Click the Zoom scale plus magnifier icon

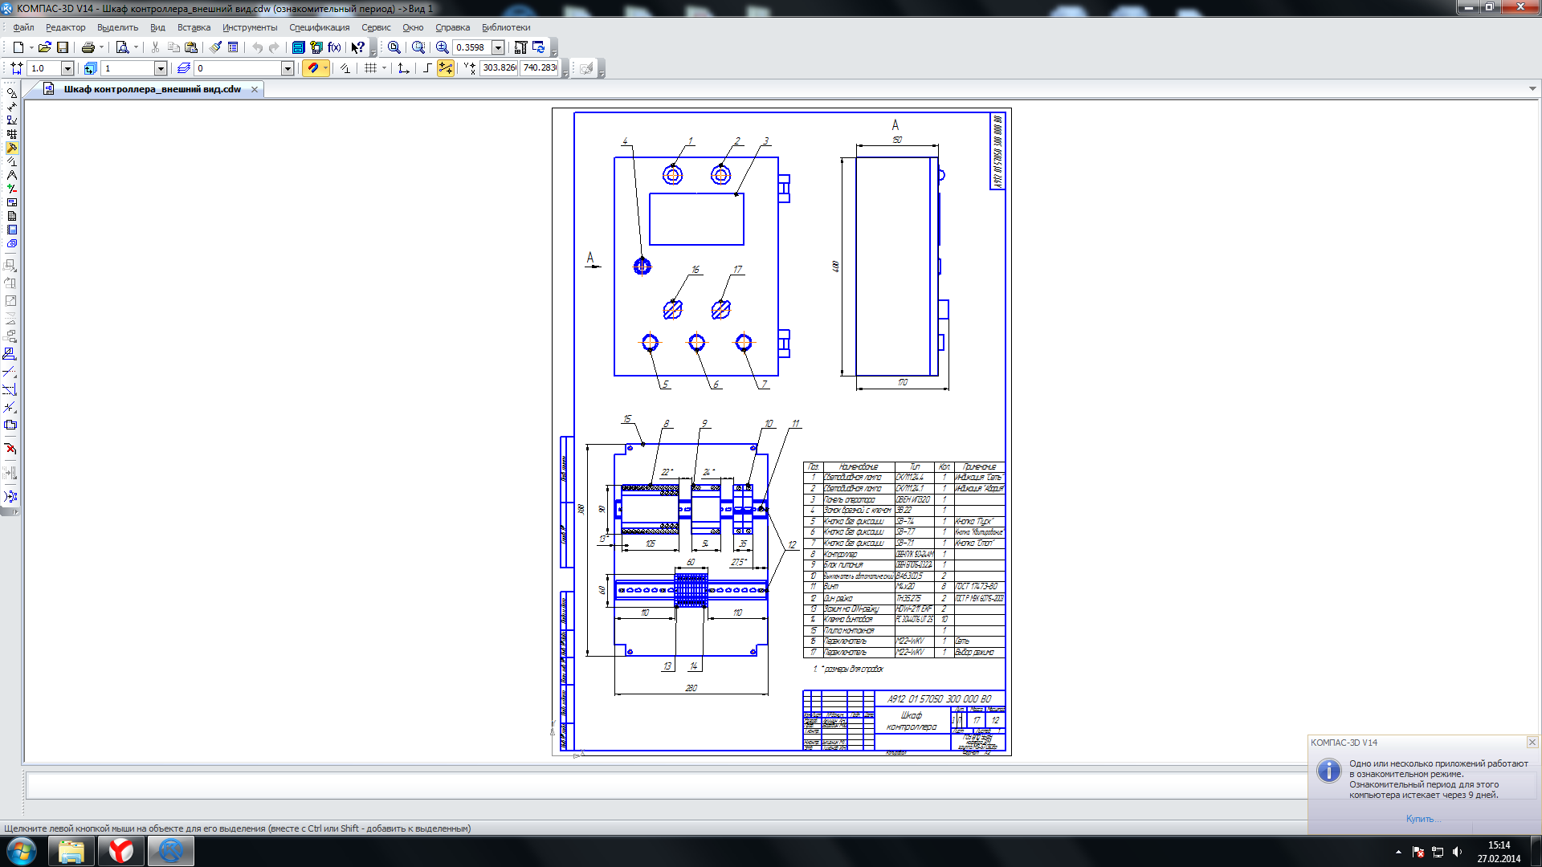pos(442,47)
